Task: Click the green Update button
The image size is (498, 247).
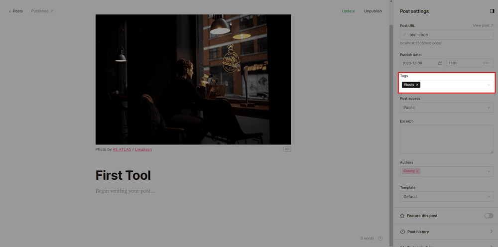Action: 348,11
